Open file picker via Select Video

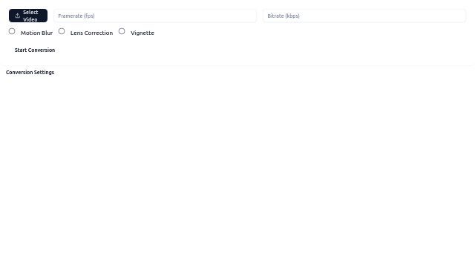[28, 16]
